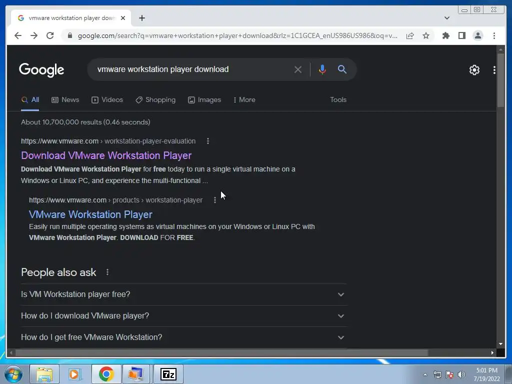Click the Google search magnifier button
This screenshot has height=384, width=512.
point(342,69)
